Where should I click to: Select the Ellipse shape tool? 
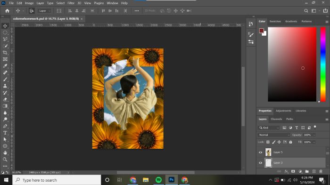(x=5, y=146)
